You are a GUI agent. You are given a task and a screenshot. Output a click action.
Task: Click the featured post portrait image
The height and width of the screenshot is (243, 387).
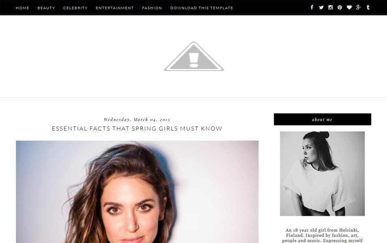pos(137,192)
